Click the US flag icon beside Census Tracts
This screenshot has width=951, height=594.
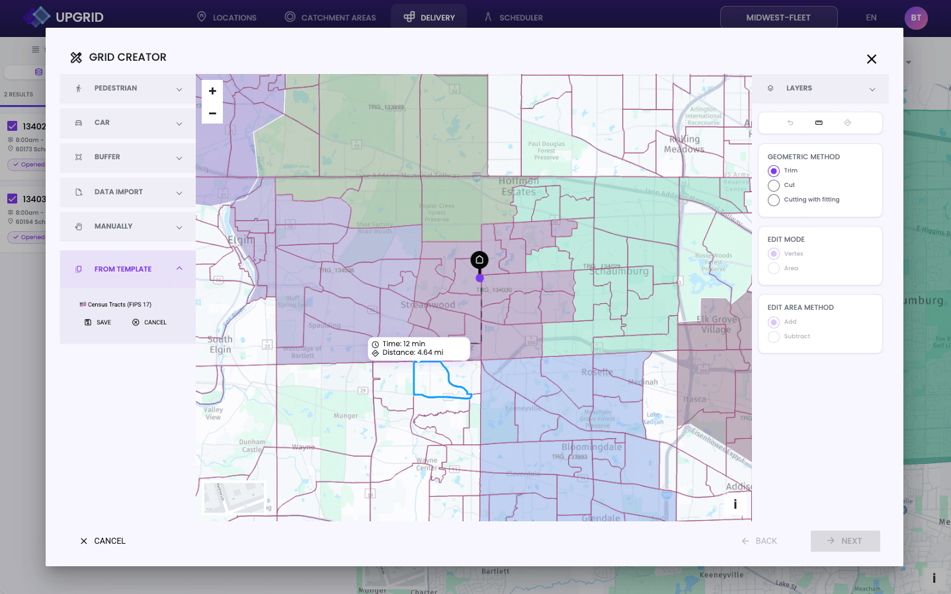pos(83,305)
